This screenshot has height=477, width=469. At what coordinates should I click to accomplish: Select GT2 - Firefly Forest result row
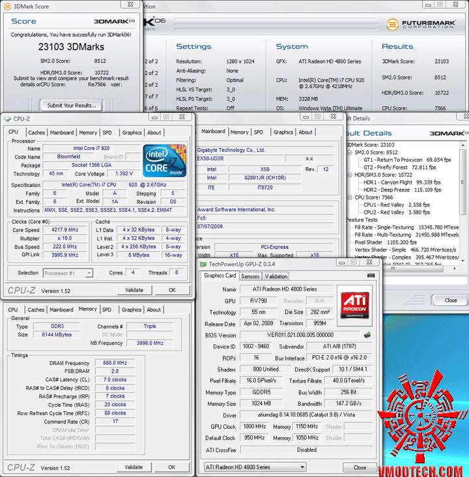click(x=400, y=167)
